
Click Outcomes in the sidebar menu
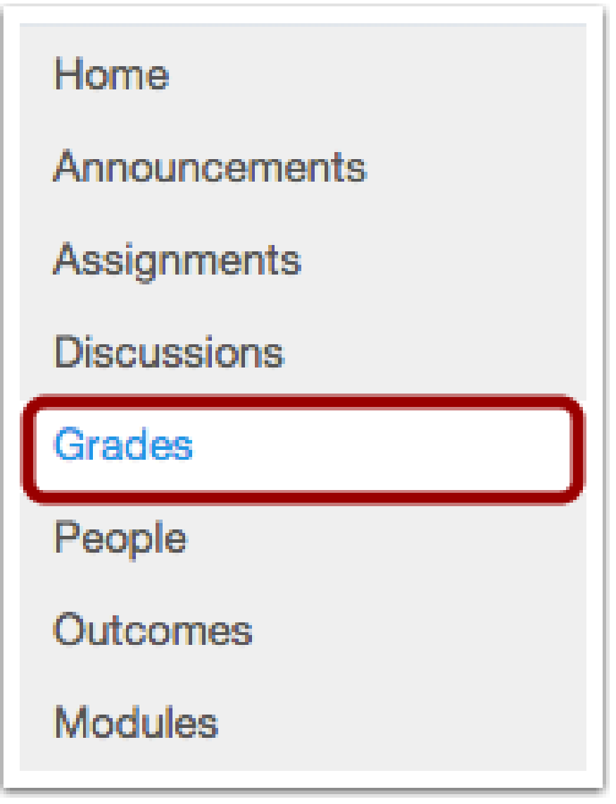[153, 630]
